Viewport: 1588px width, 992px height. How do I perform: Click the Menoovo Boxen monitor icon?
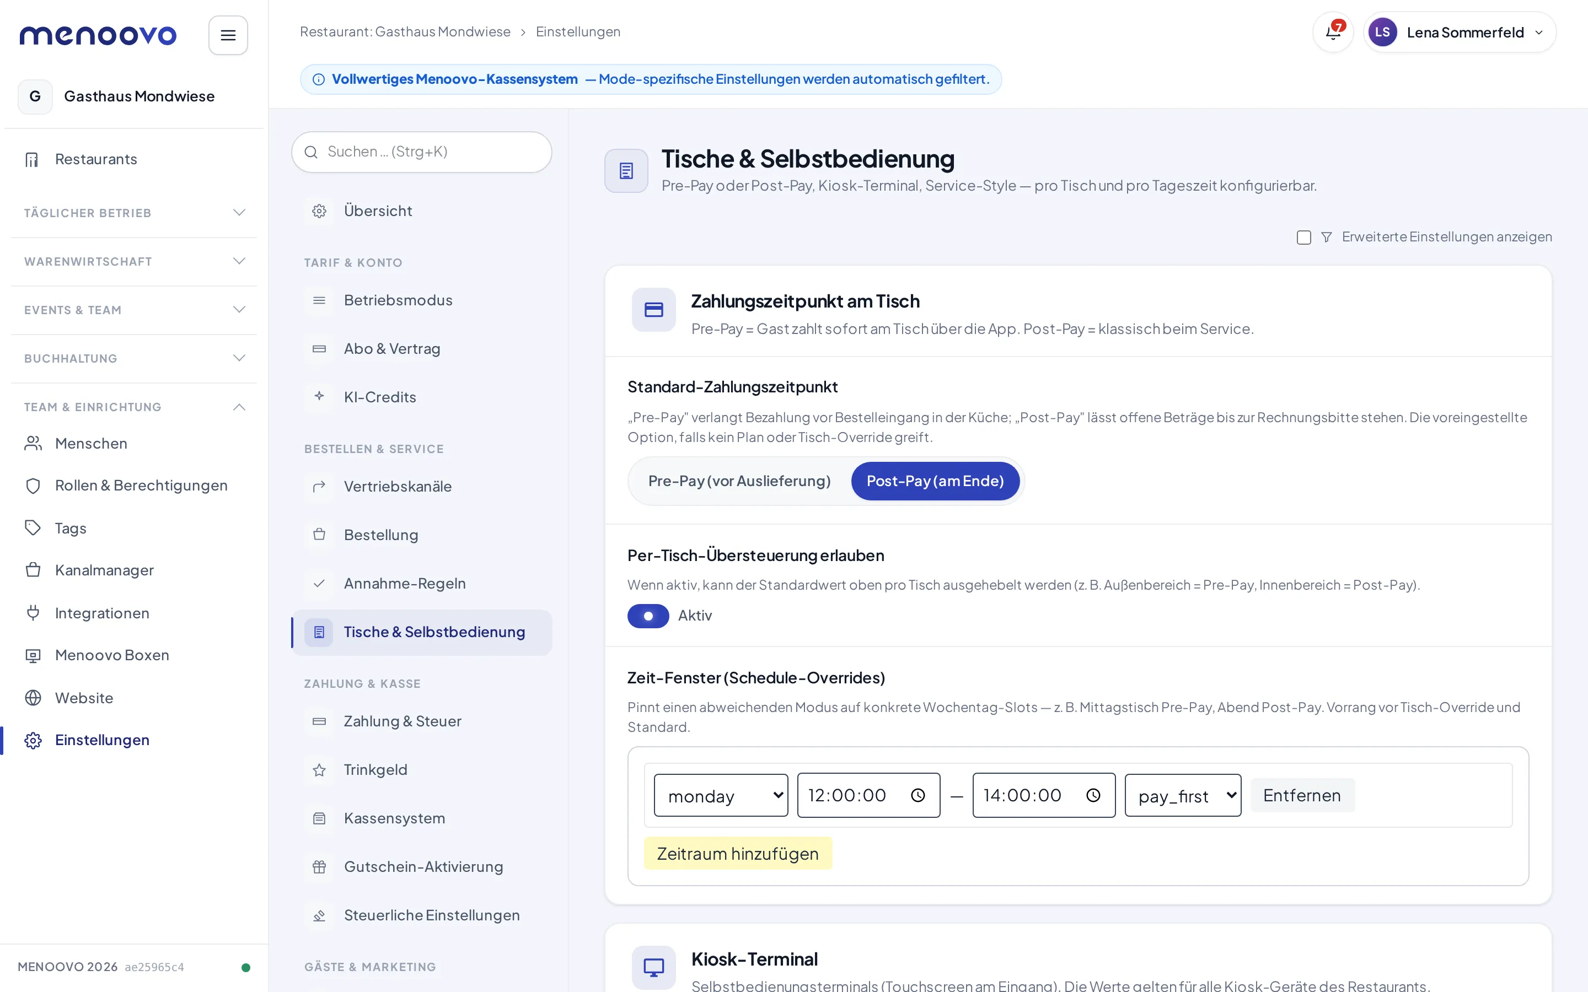pos(33,655)
